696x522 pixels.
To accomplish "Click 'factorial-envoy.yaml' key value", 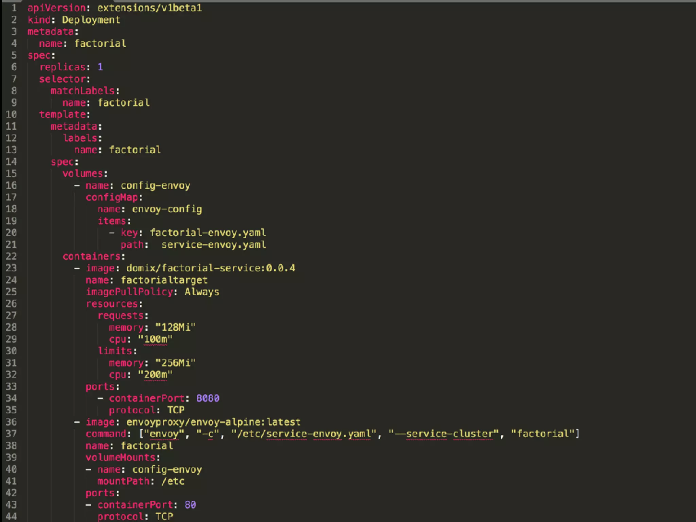I will pos(208,233).
